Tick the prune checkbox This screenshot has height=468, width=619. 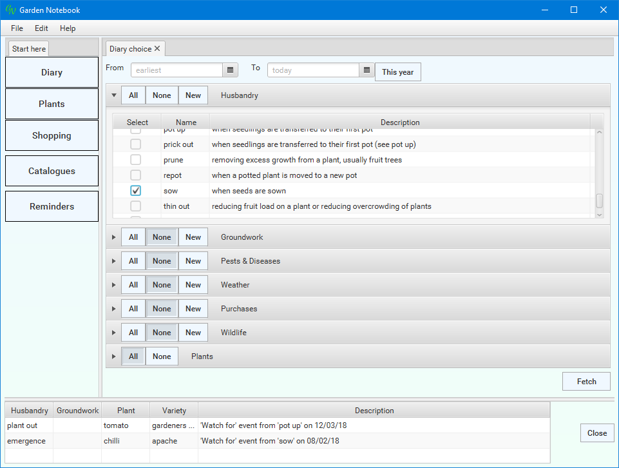click(136, 160)
